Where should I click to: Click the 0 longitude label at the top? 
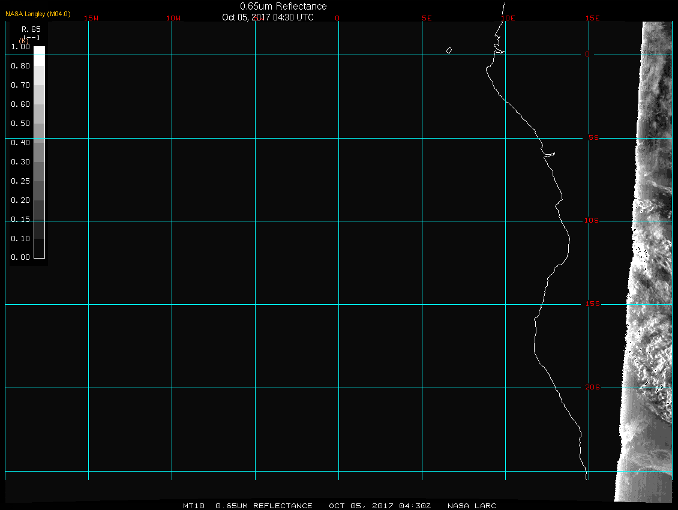(337, 18)
